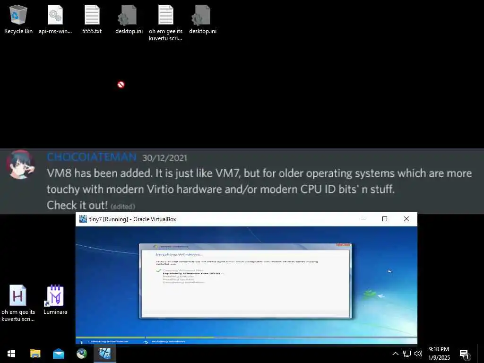Open the Recycle Bin desktop icon
Image resolution: width=484 pixels, height=363 pixels.
(x=18, y=19)
